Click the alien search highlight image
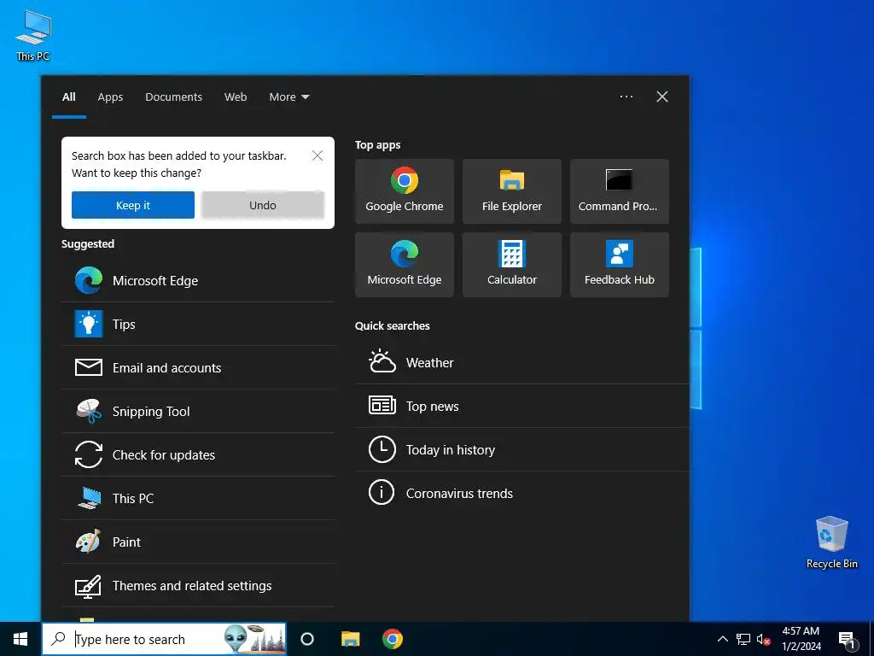Viewport: 874px width, 656px height. coord(254,639)
